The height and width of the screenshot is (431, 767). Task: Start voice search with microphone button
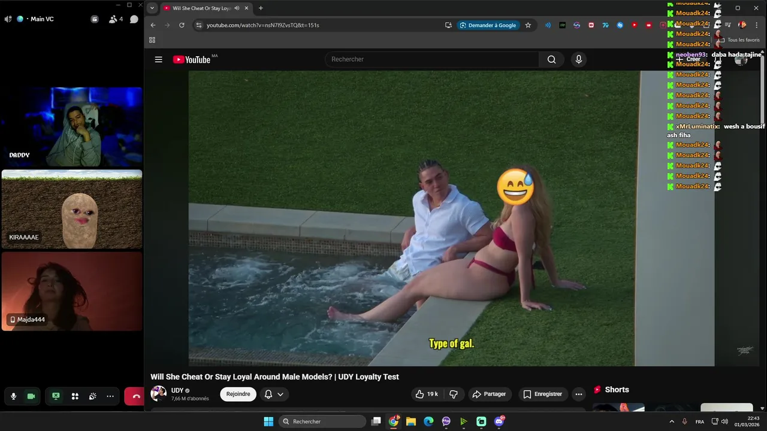(x=578, y=59)
